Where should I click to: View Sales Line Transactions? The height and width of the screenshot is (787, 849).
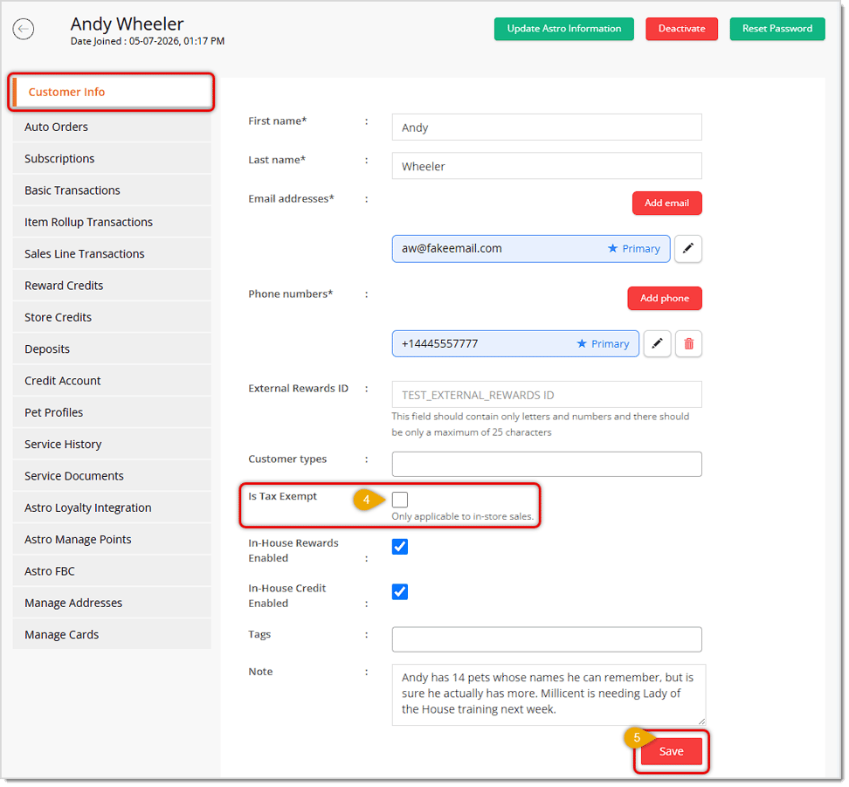pyautogui.click(x=112, y=254)
